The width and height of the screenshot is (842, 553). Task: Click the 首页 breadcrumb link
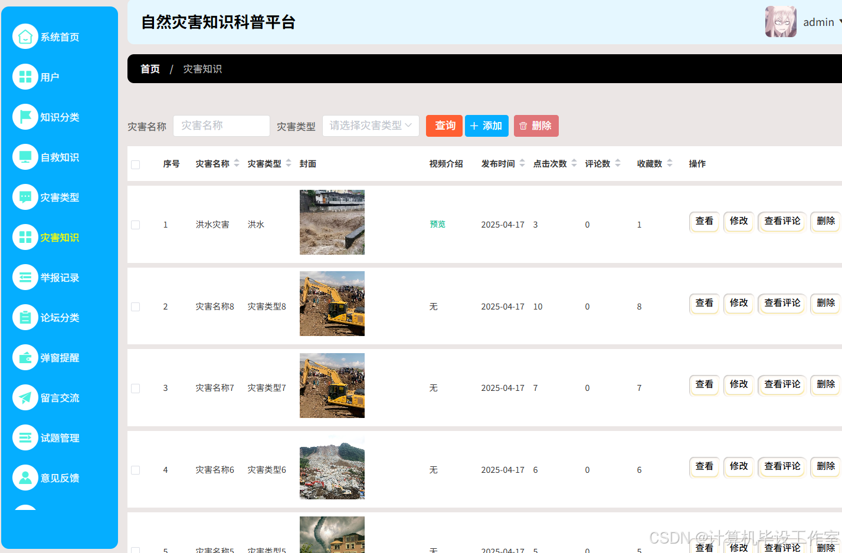click(x=150, y=69)
